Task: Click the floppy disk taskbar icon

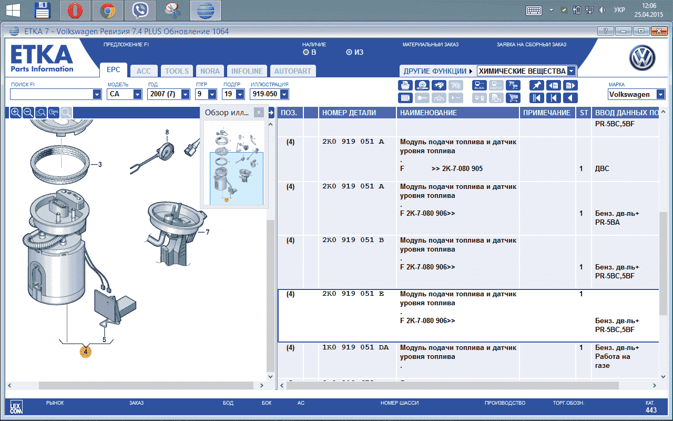Action: point(43,11)
